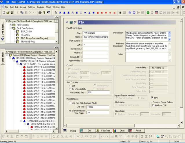185x143 pixels.
Task: Click the undo arrow beside FTA header
Action: pyautogui.click(x=67, y=22)
